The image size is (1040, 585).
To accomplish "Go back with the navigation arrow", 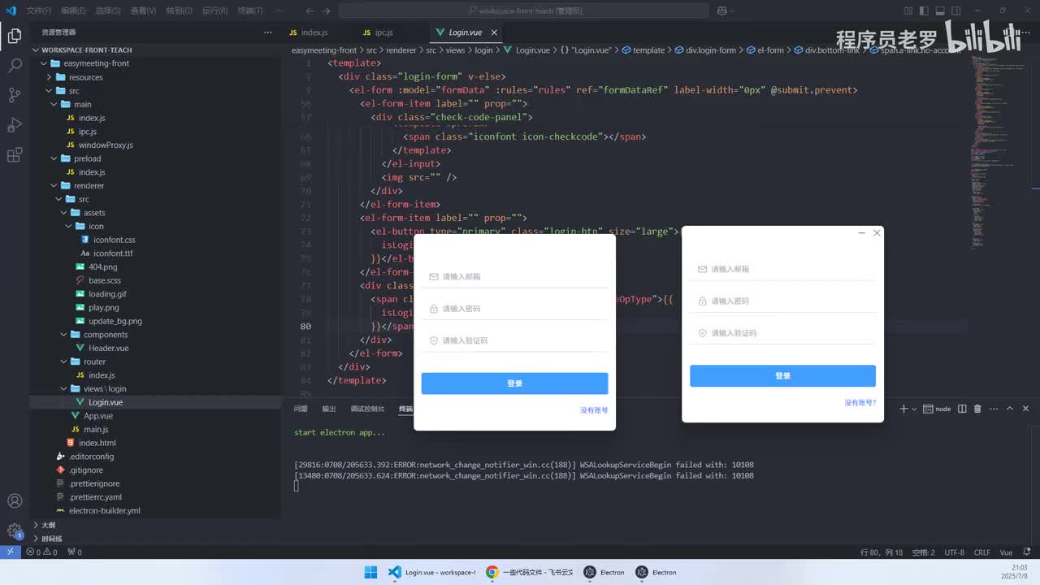I will click(310, 11).
